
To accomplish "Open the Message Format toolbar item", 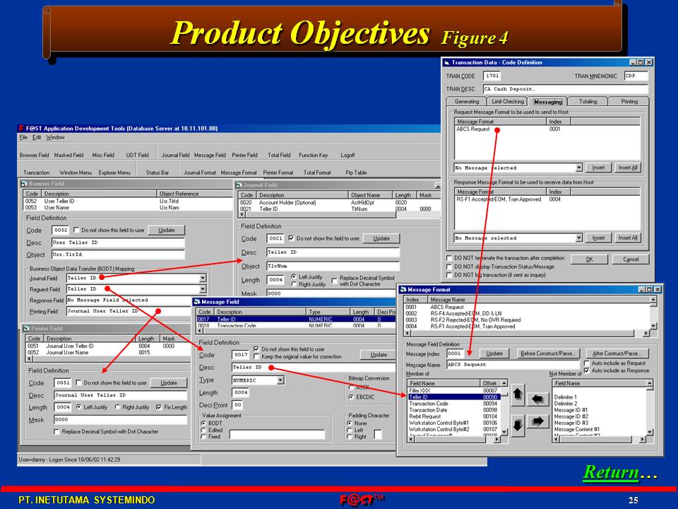I will [x=239, y=172].
